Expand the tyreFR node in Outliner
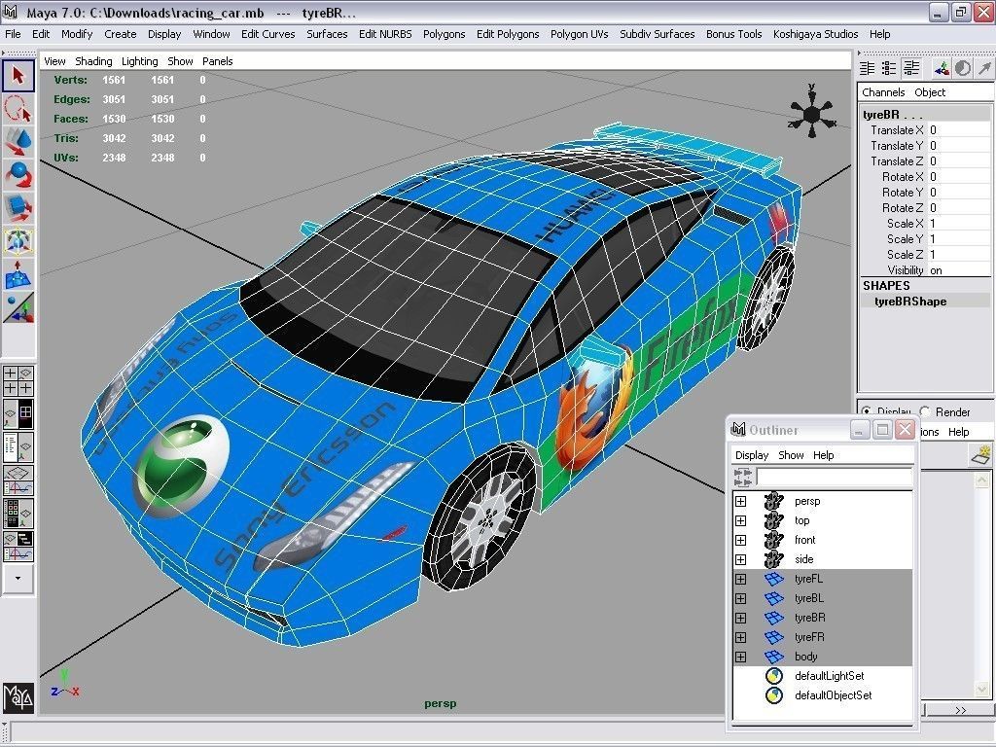 click(x=740, y=637)
